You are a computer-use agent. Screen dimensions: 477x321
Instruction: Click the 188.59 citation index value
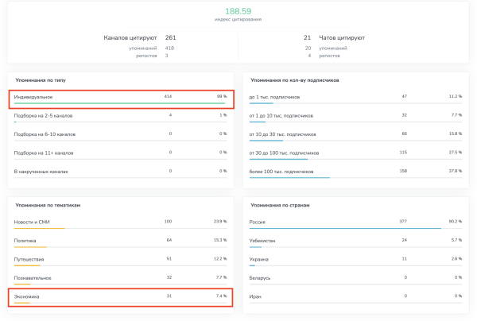click(238, 12)
